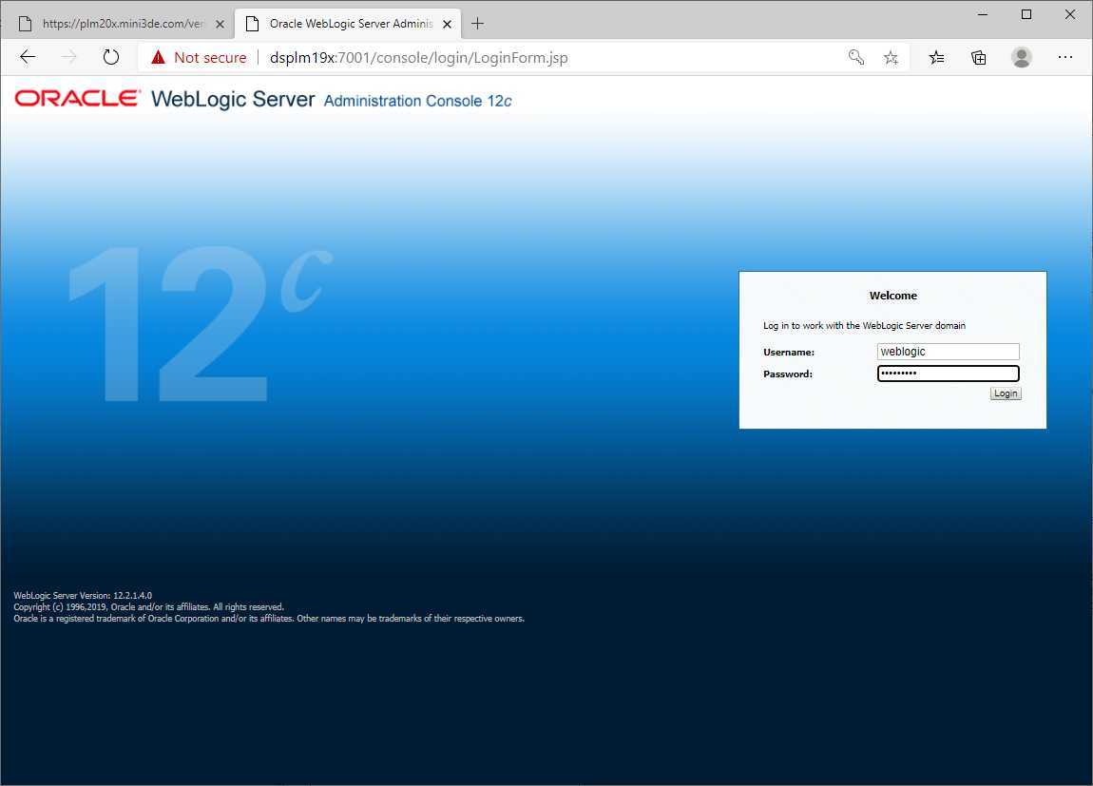Minimize the browser window
This screenshot has width=1093, height=786.
[x=983, y=14]
